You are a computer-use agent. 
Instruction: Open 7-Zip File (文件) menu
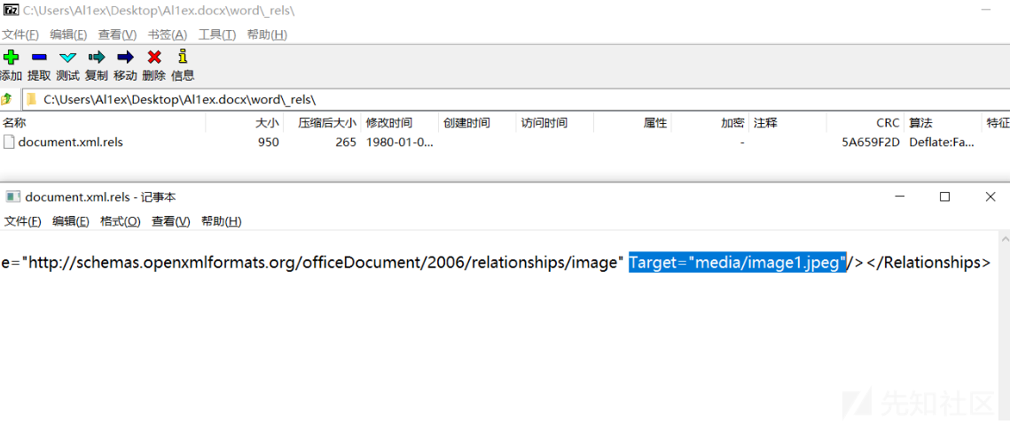point(20,35)
